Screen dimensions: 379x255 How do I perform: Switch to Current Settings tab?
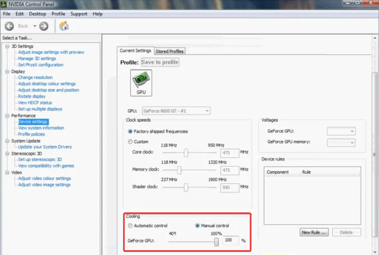135,50
